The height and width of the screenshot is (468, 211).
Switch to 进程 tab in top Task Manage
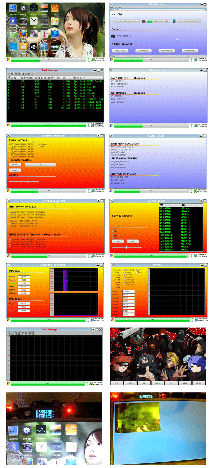10,74
